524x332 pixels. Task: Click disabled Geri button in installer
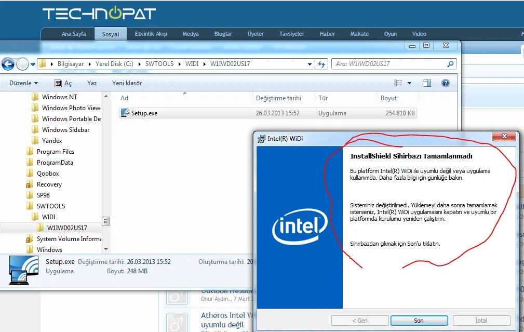(360, 321)
